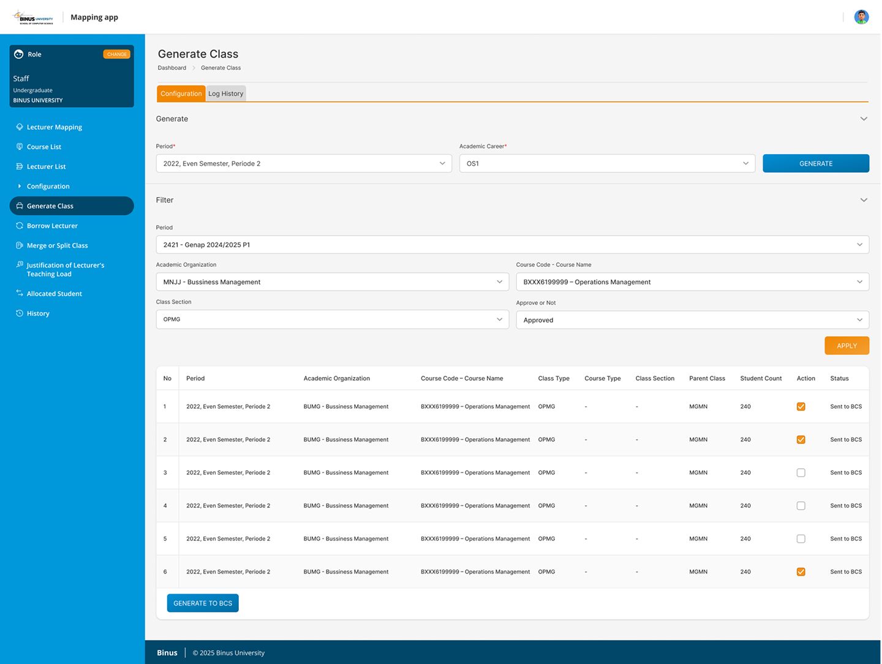Switch to the Log History tab

click(225, 94)
